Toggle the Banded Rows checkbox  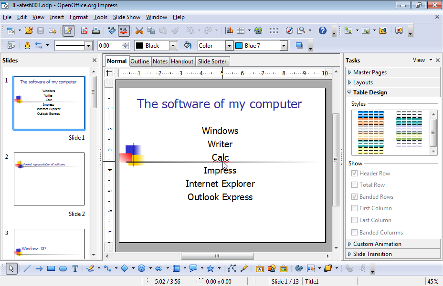pos(354,196)
